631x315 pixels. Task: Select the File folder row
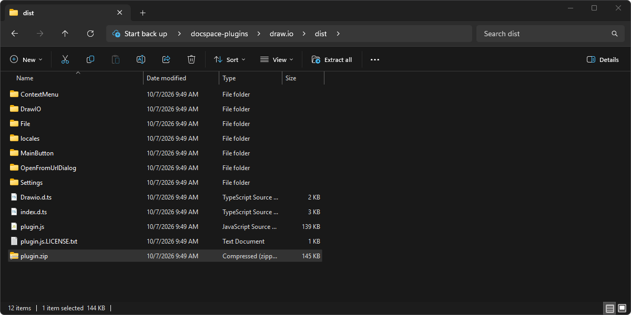click(x=165, y=124)
